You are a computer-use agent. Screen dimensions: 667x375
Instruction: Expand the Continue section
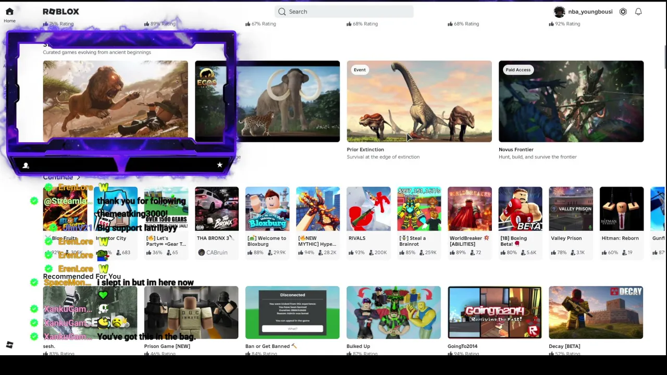(x=61, y=177)
